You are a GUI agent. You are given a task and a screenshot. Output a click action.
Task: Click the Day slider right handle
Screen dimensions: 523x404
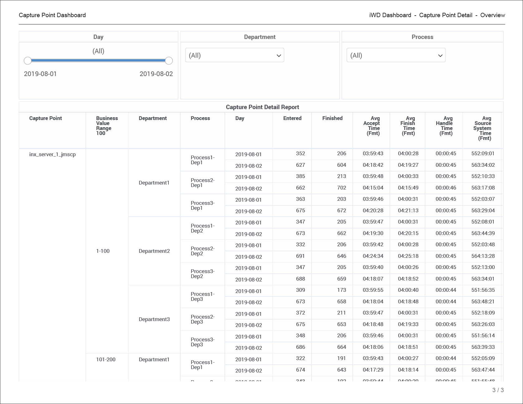pyautogui.click(x=169, y=61)
